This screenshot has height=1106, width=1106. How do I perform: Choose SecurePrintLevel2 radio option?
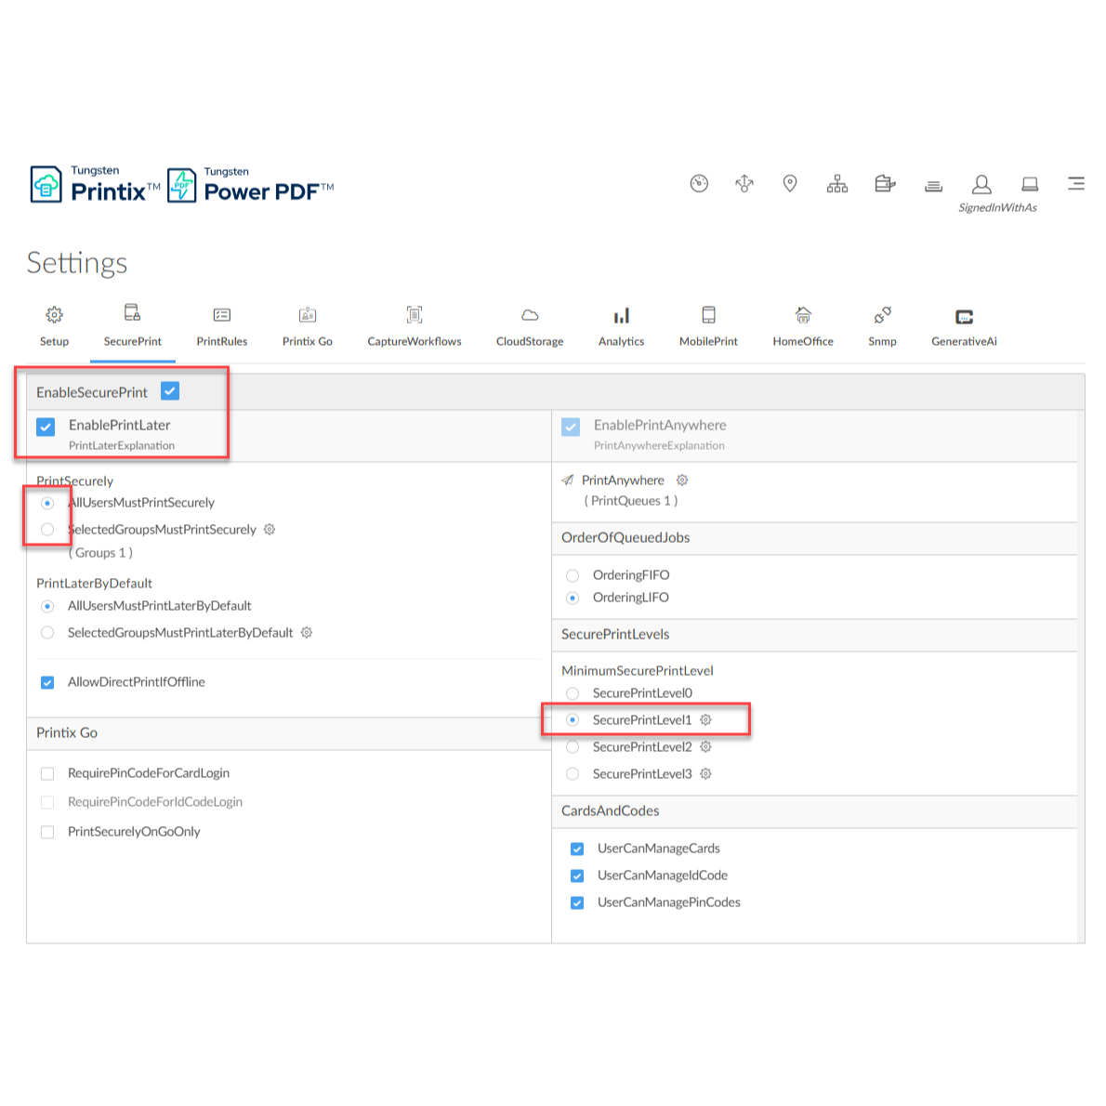tap(573, 747)
